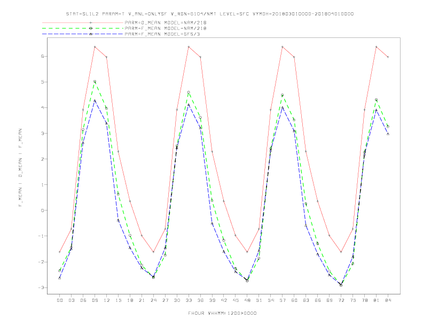423x327 pixels.
Task: Click the green dashed legend line sample
Action: (x=83, y=28)
